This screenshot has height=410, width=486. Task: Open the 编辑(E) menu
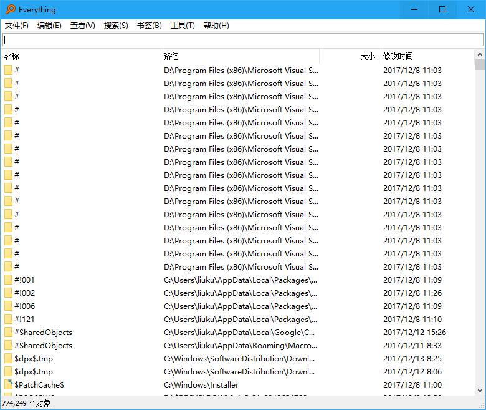(49, 26)
